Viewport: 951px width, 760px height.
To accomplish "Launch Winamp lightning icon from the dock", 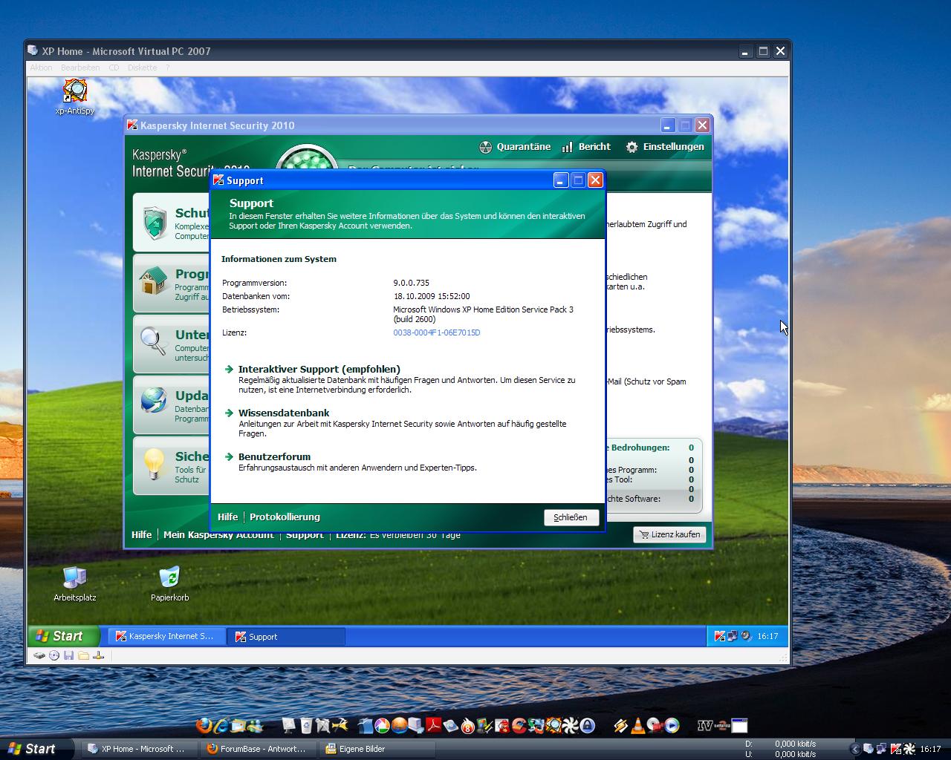I will click(620, 726).
